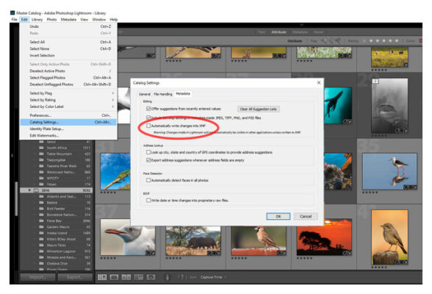Choose Catalog Settings in Edit menu
Image resolution: width=432 pixels, height=294 pixels.
pos(68,122)
